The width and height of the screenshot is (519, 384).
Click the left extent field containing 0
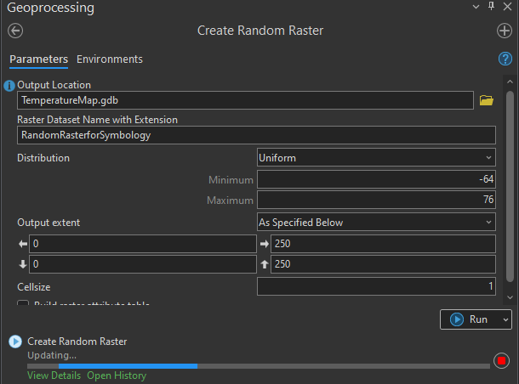tap(143, 244)
